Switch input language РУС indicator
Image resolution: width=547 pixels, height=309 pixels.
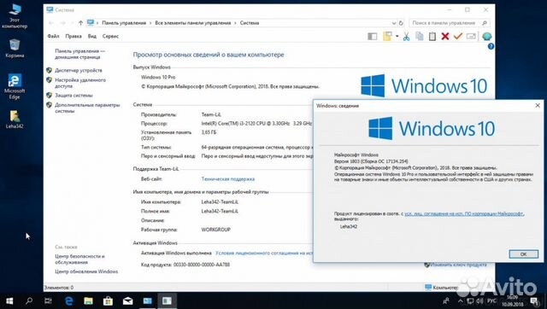491,301
